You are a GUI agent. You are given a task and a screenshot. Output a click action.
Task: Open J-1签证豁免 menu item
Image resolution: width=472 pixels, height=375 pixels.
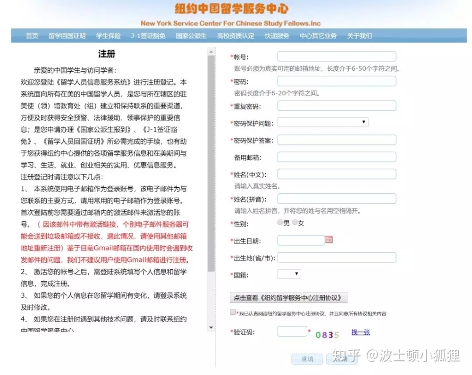pyautogui.click(x=148, y=36)
